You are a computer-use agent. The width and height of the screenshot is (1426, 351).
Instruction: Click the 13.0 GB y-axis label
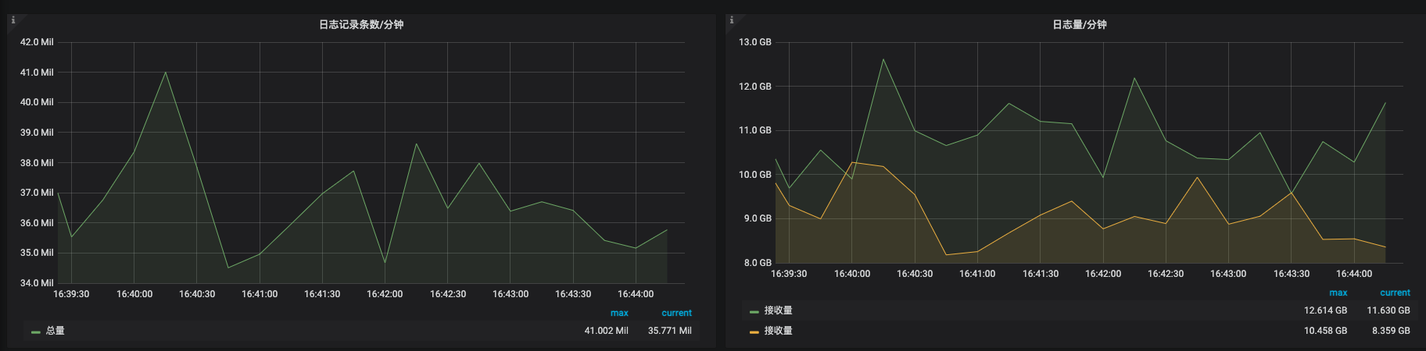755,42
